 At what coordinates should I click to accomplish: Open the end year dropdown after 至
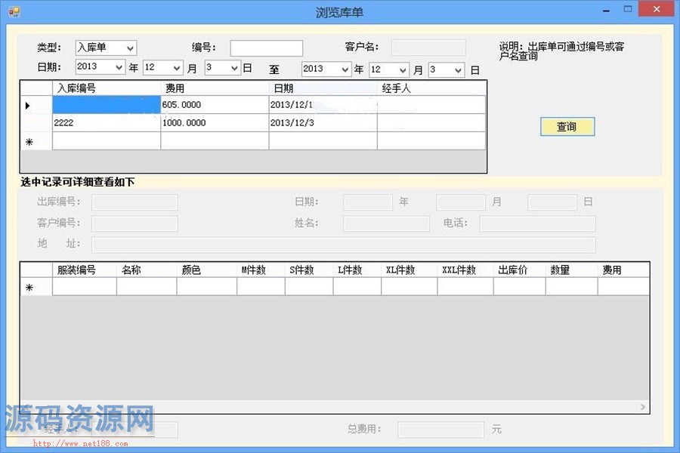326,69
